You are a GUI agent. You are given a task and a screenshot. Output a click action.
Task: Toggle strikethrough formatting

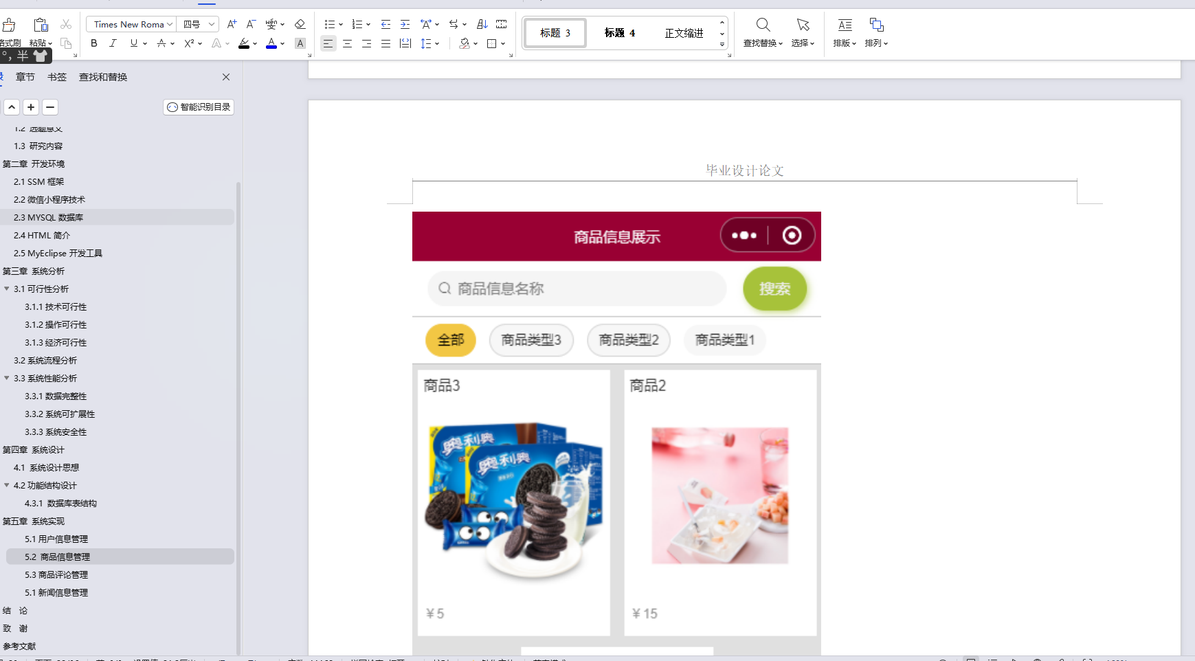coord(161,43)
